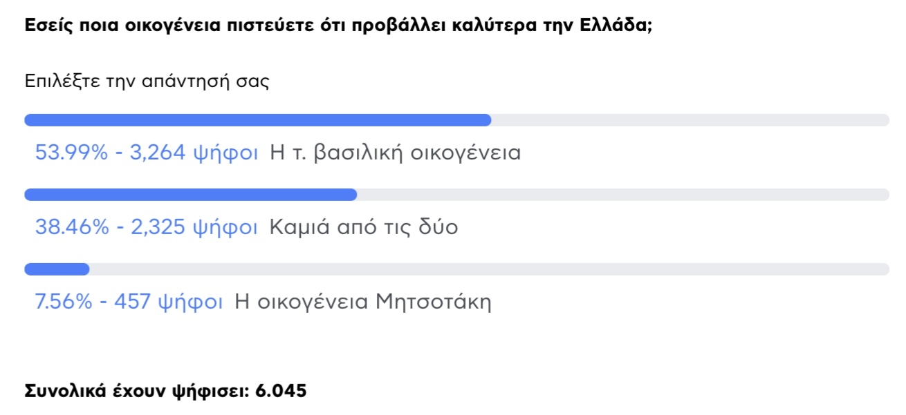Select the 7.56% percentage value

64,302
